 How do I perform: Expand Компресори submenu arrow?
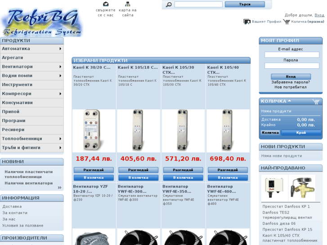[60, 94]
